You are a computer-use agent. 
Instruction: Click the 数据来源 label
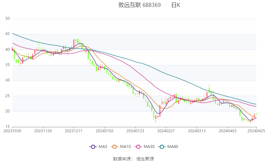[122, 159]
